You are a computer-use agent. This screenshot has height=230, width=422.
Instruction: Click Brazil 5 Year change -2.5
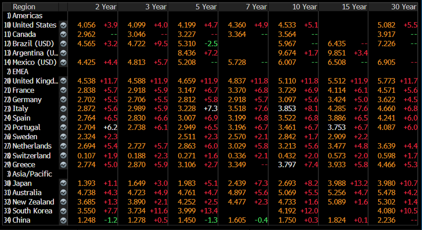coord(211,44)
